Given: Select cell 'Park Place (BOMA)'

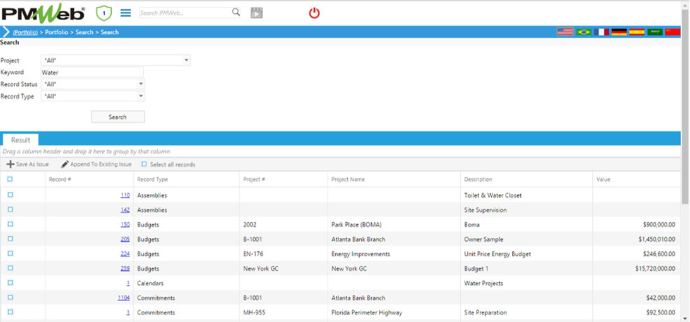Looking at the screenshot, I should [x=357, y=224].
